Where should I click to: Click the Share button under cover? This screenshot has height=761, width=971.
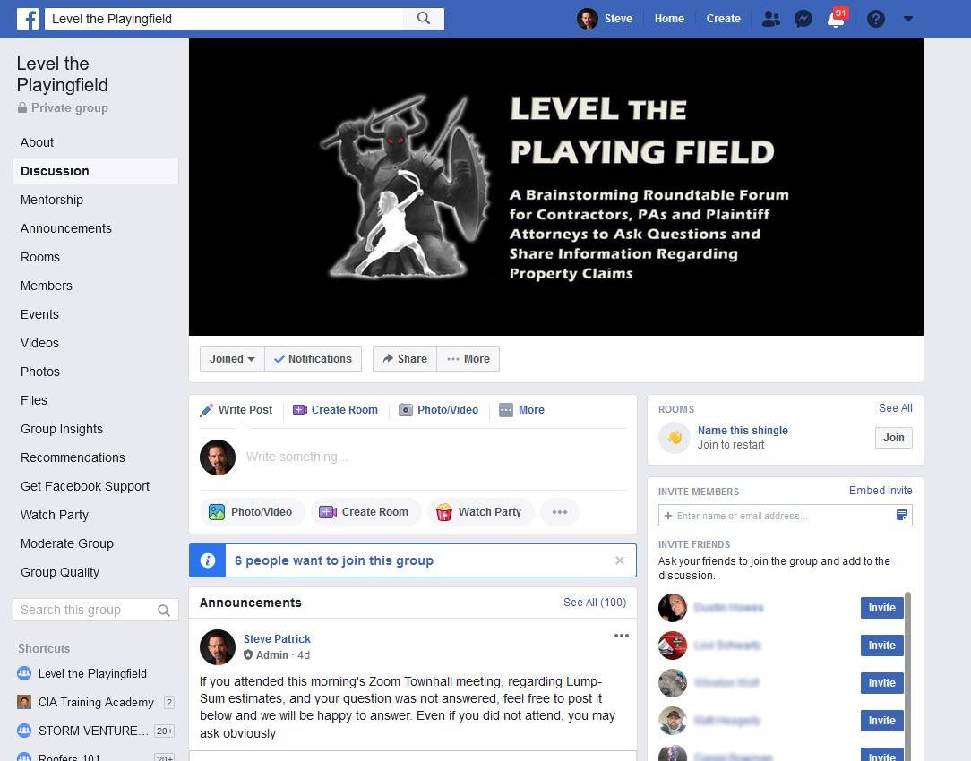point(405,359)
